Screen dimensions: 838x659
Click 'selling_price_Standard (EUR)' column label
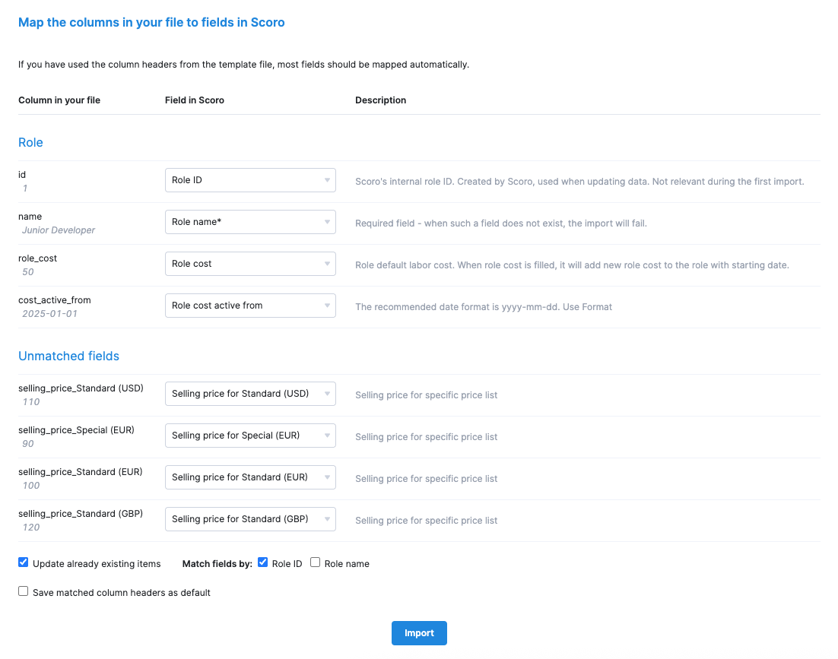tap(80, 472)
